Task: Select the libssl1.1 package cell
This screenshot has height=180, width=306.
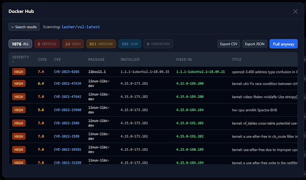Action: pos(97,72)
